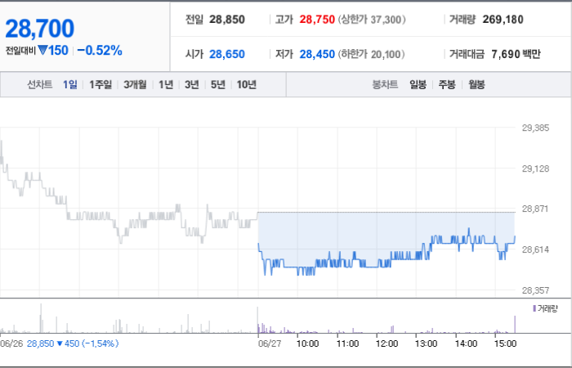The width and height of the screenshot is (572, 368).
Task: Click the 저가 value 28,450
Action: pyautogui.click(x=317, y=55)
